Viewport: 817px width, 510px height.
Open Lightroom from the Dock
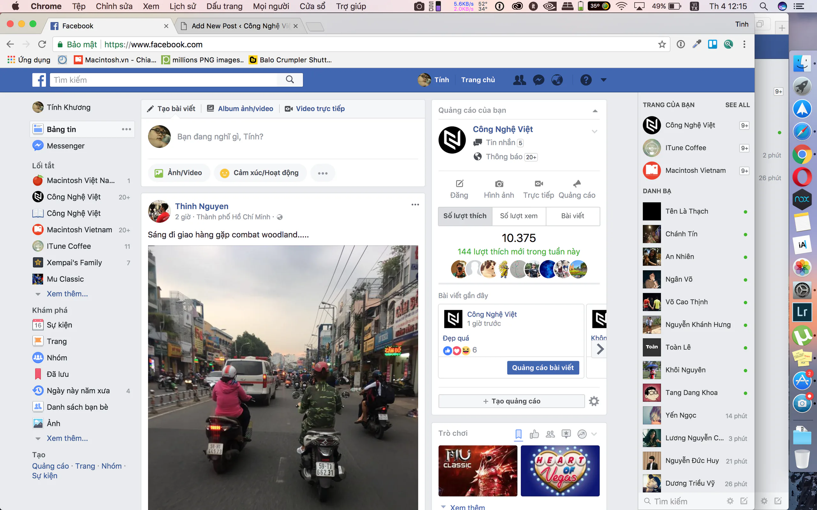tap(802, 312)
